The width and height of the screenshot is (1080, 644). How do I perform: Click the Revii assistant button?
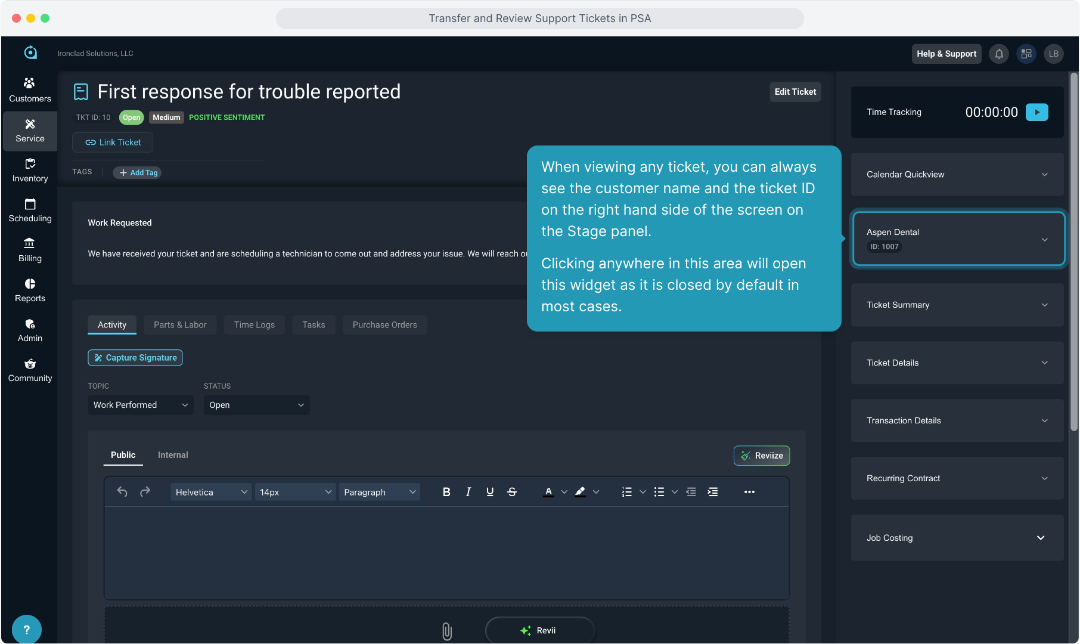pos(539,630)
